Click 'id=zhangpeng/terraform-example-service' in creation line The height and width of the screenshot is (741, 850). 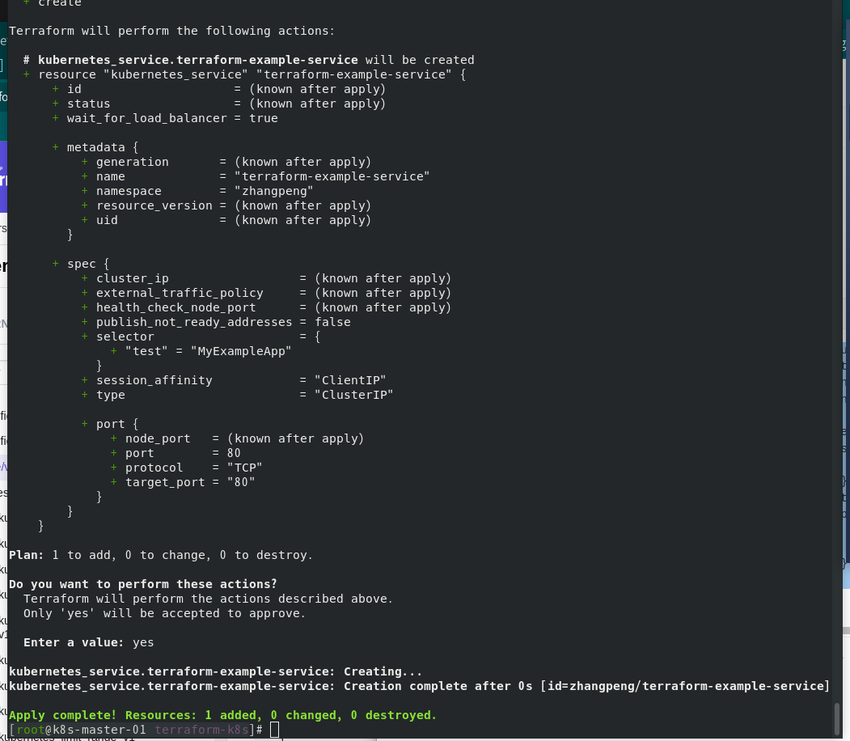coord(685,686)
